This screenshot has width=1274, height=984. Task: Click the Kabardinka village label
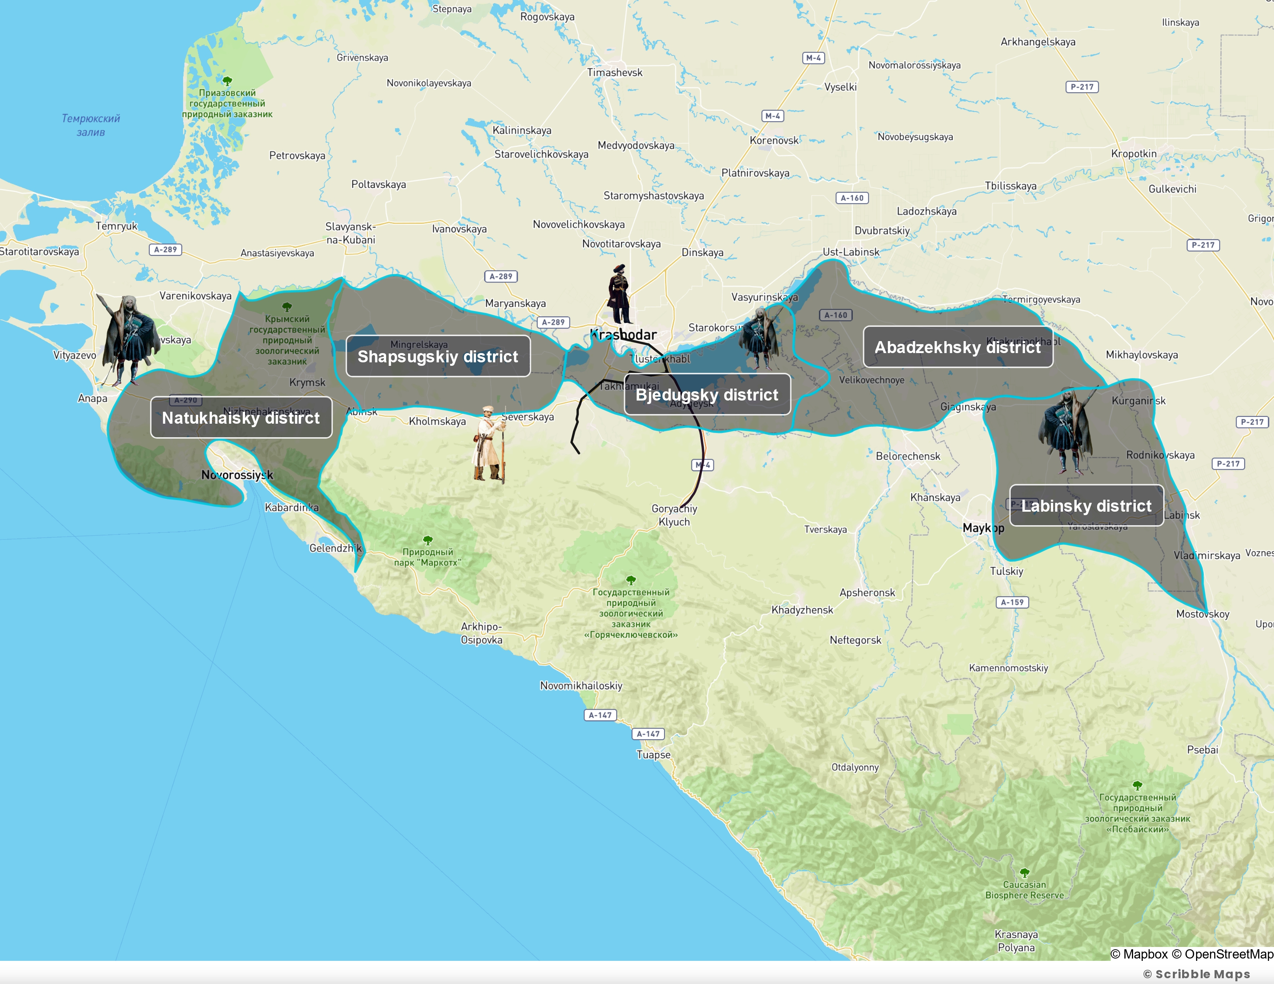coord(291,507)
